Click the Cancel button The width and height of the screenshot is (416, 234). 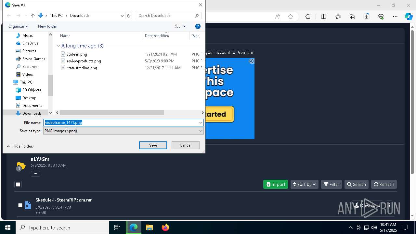[x=186, y=145]
